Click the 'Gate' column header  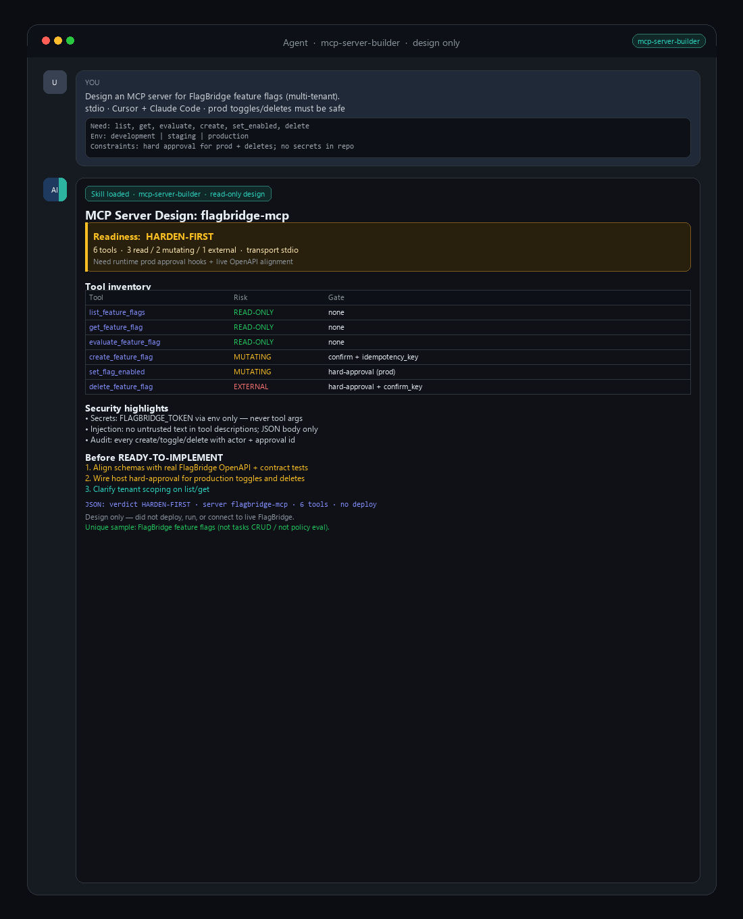coord(336,297)
